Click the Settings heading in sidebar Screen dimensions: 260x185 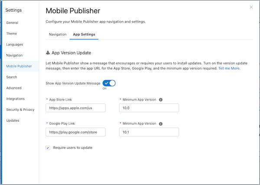pyautogui.click(x=13, y=10)
